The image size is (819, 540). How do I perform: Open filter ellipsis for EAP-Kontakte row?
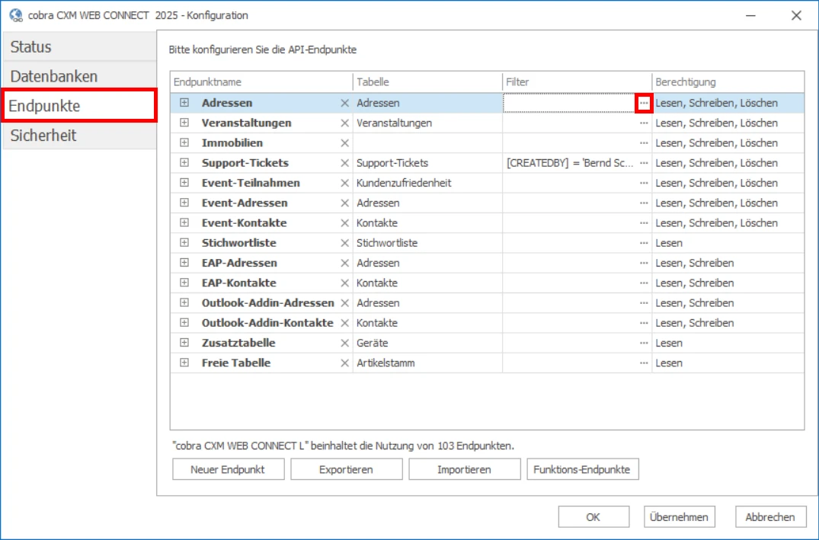pos(644,283)
